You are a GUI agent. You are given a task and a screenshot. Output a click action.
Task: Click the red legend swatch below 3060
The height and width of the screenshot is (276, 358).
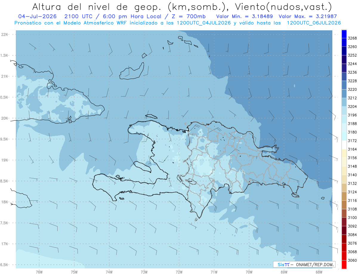(x=344, y=264)
